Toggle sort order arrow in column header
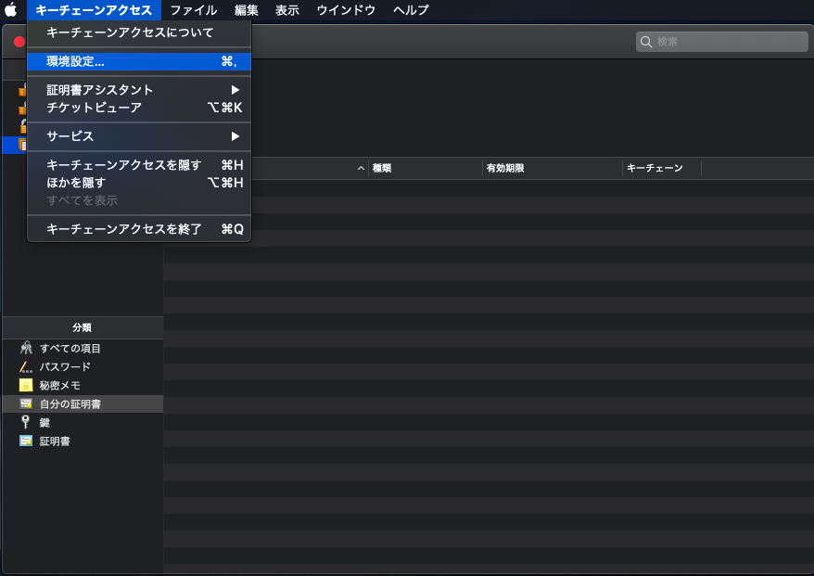Screen dimensions: 814x576 (x=361, y=169)
